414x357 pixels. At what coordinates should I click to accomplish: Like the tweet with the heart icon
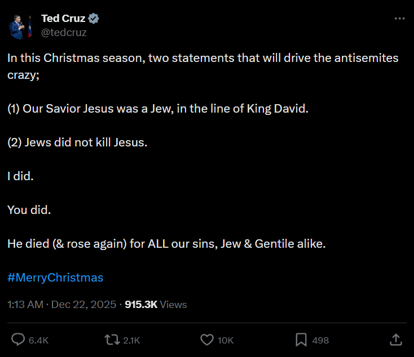[x=207, y=340]
